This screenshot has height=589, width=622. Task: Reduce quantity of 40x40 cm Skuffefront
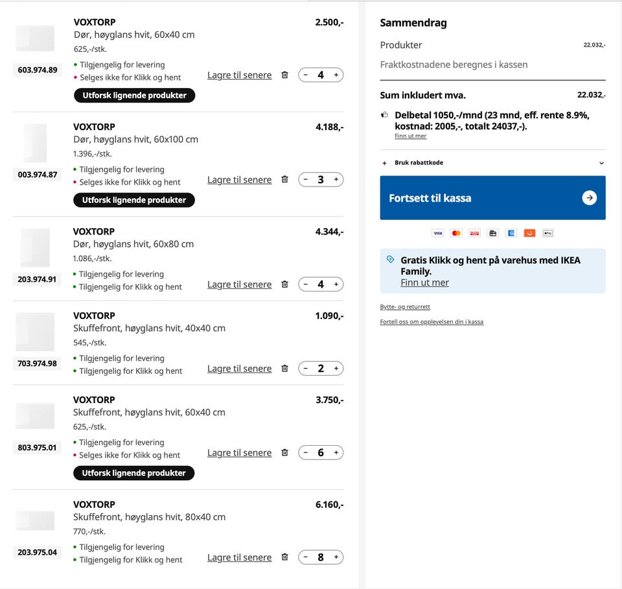[x=306, y=369]
